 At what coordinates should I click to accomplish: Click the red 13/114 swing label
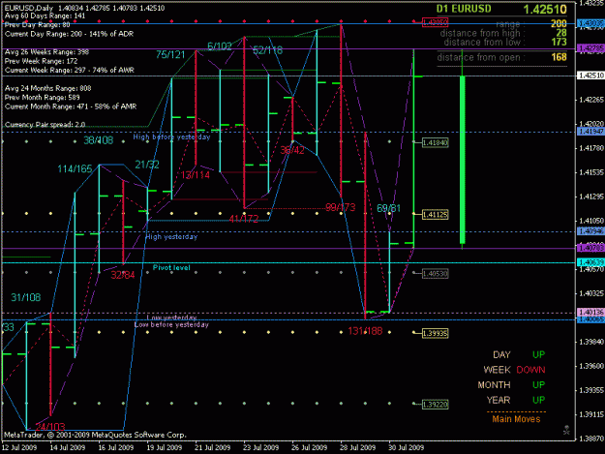coord(196,175)
